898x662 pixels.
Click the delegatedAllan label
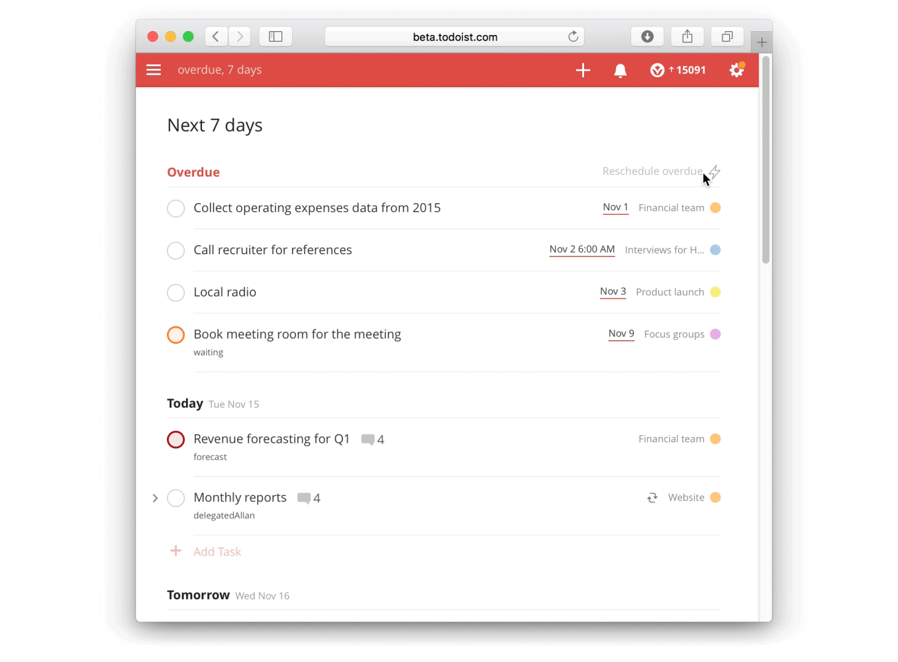coord(224,515)
